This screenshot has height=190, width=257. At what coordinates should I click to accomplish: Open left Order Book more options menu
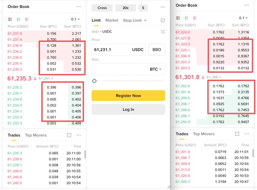tap(79, 7)
